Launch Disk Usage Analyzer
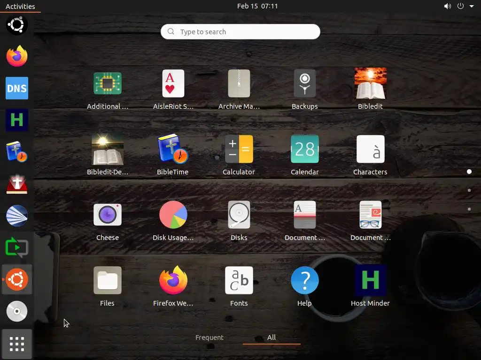 (173, 221)
